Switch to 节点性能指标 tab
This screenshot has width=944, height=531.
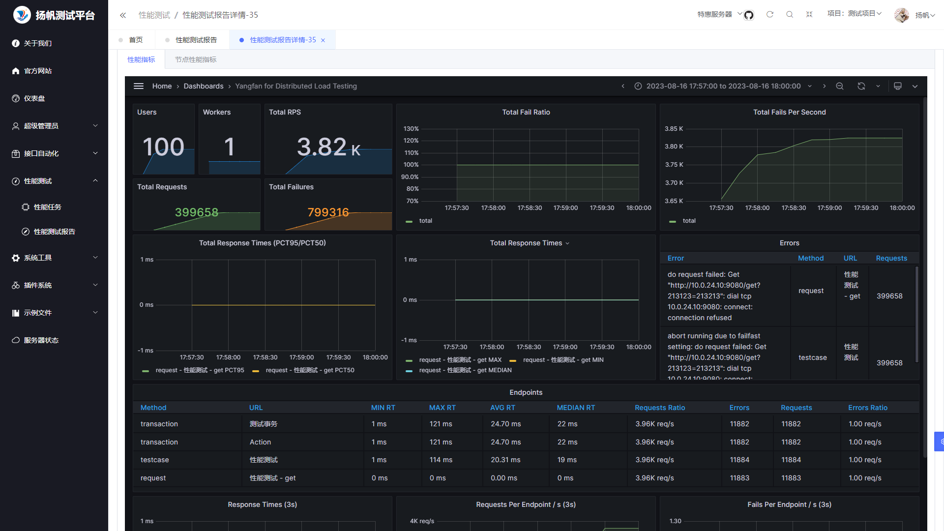point(196,59)
